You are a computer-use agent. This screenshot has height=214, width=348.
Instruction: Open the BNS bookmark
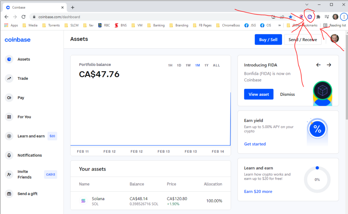(121, 25)
